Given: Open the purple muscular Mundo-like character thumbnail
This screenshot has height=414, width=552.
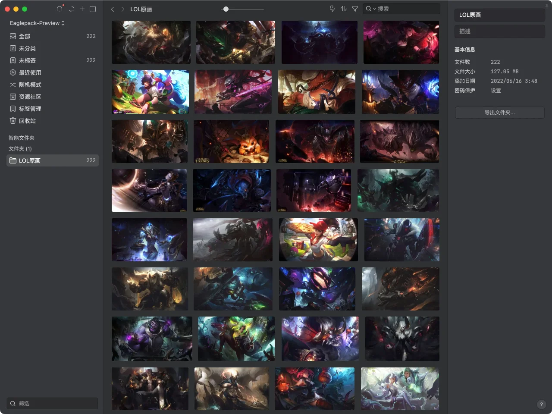Looking at the screenshot, I should pos(152,339).
